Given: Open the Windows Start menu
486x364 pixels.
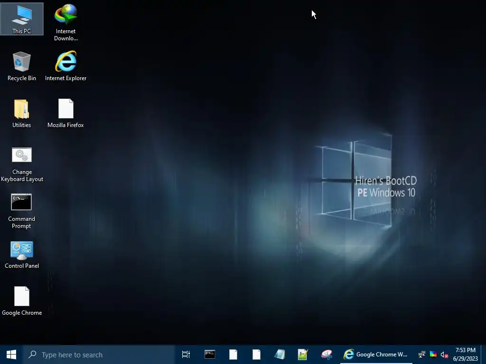Looking at the screenshot, I should click(11, 355).
